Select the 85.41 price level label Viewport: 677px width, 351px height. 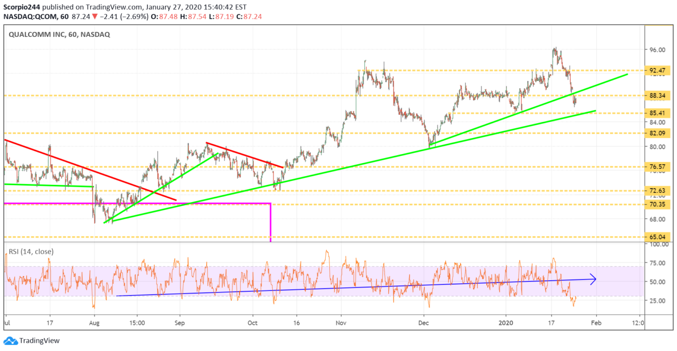click(x=656, y=113)
